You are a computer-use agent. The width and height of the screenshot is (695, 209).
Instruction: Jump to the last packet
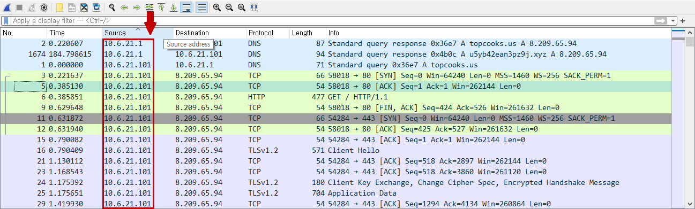pos(174,7)
